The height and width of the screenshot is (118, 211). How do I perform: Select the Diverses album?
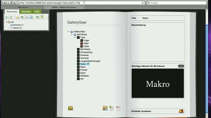point(84,55)
